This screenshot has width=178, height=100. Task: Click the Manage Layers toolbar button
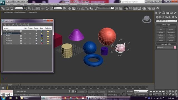(x=126, y=8)
